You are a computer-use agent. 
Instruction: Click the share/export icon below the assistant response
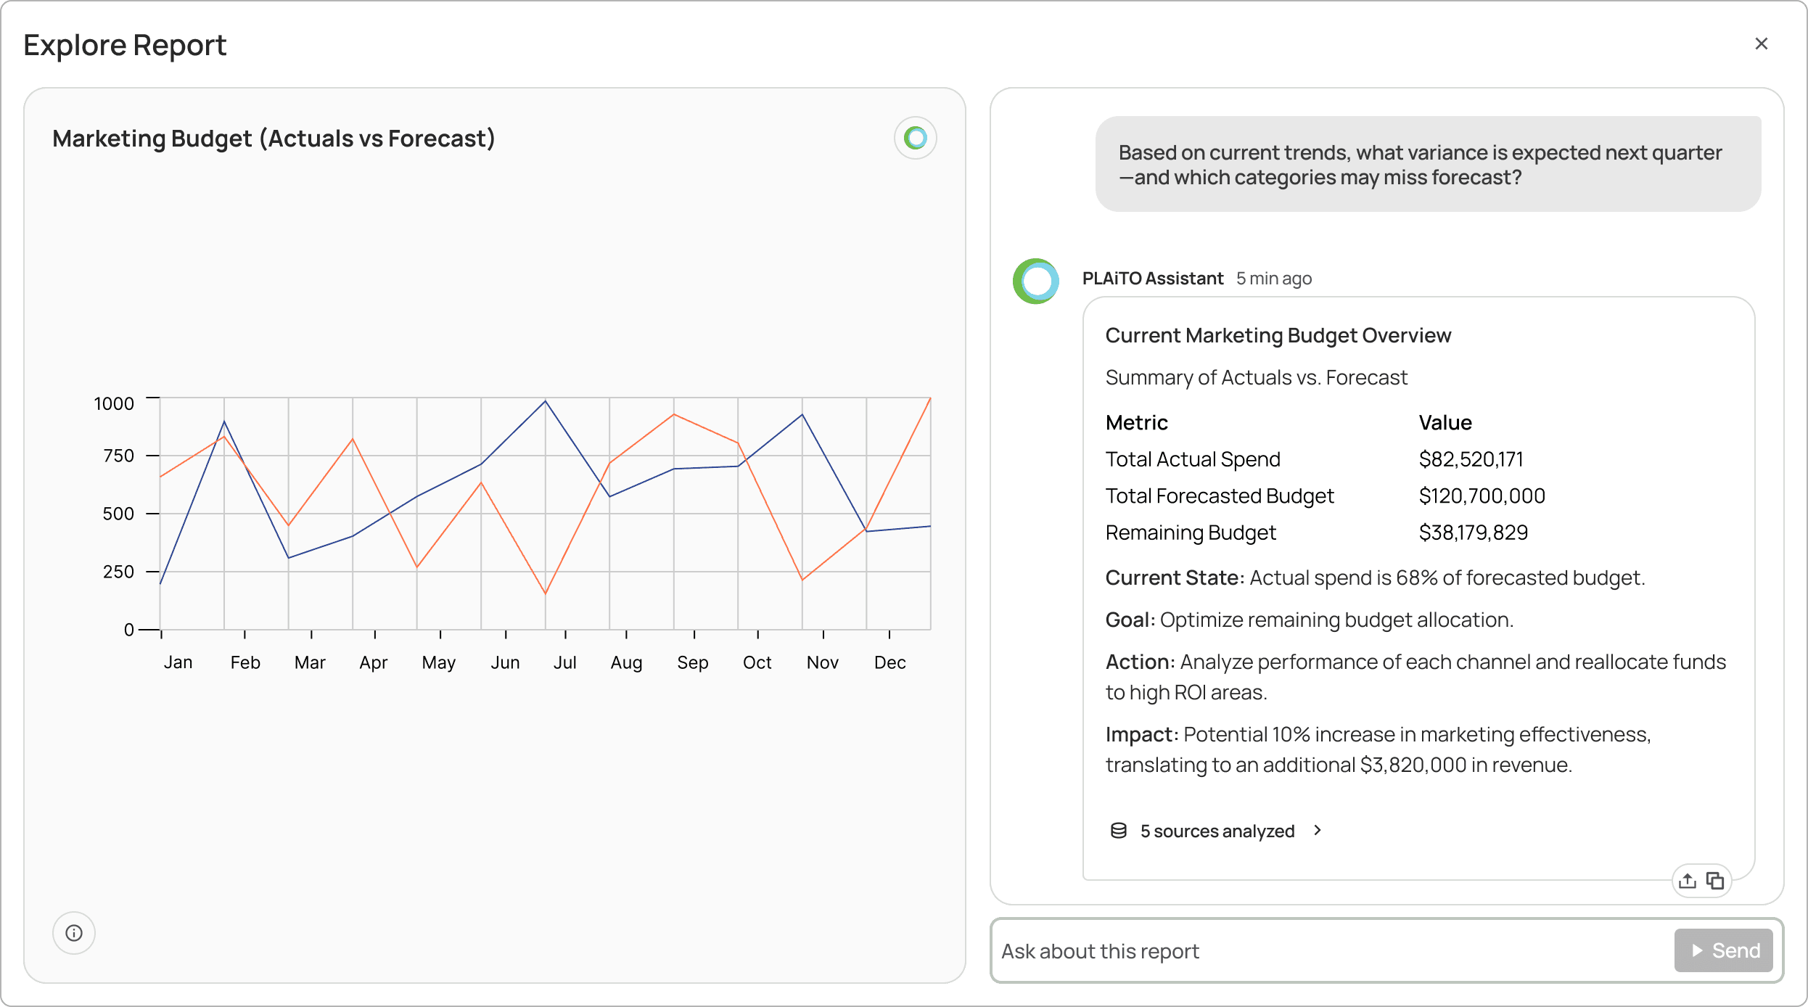(x=1688, y=880)
